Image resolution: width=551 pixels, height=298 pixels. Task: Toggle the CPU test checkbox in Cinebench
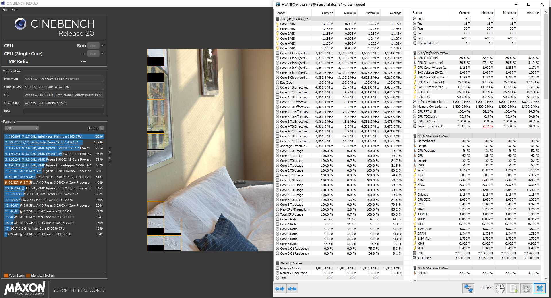click(103, 45)
